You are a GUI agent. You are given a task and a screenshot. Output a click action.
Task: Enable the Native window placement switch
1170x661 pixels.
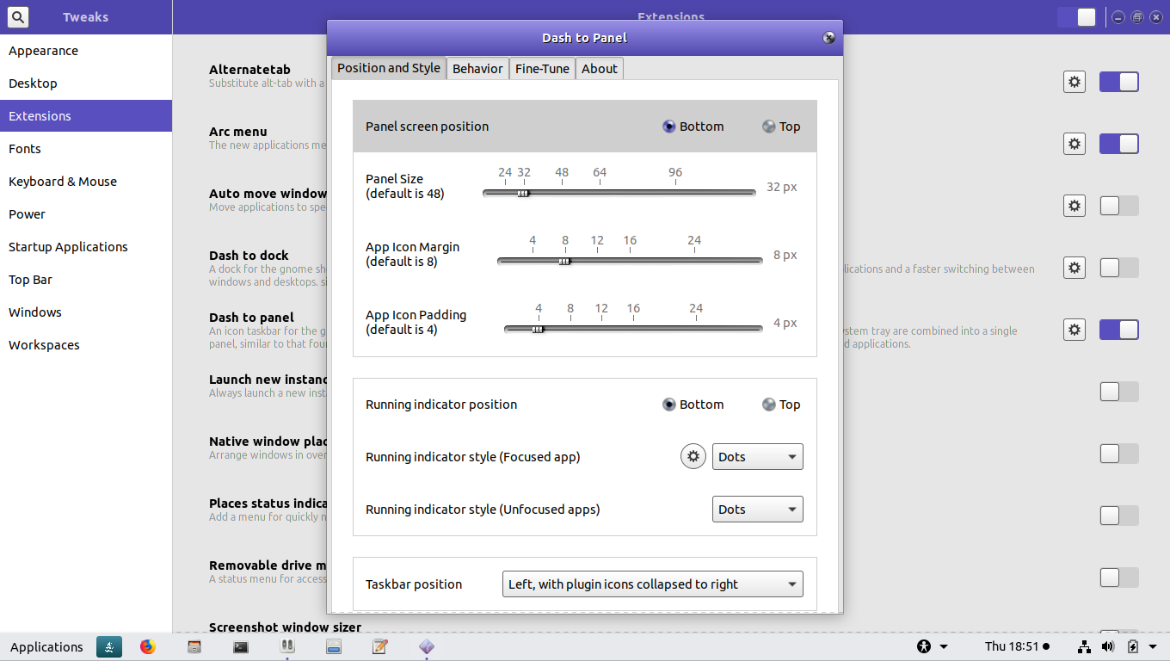pyautogui.click(x=1119, y=454)
